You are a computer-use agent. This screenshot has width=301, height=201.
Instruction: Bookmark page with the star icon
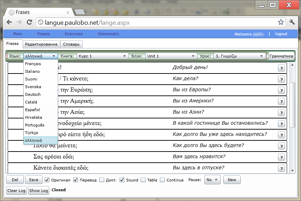pyautogui.click(x=281, y=22)
